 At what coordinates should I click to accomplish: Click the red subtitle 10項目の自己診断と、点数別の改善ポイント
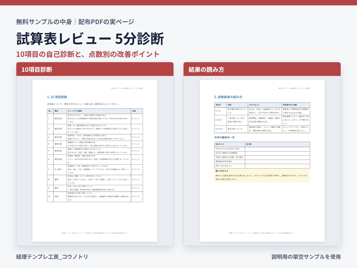pyautogui.click(x=88, y=54)
